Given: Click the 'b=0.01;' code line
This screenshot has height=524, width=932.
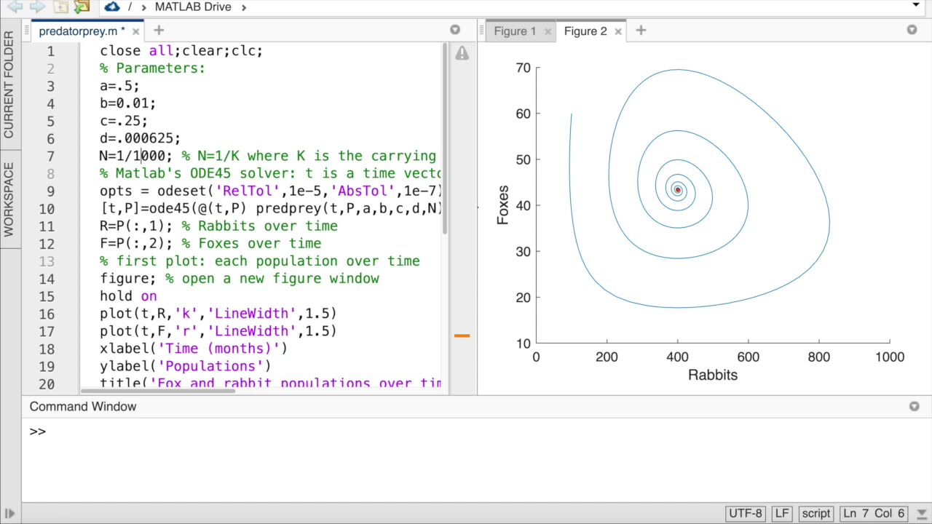Looking at the screenshot, I should pos(127,103).
